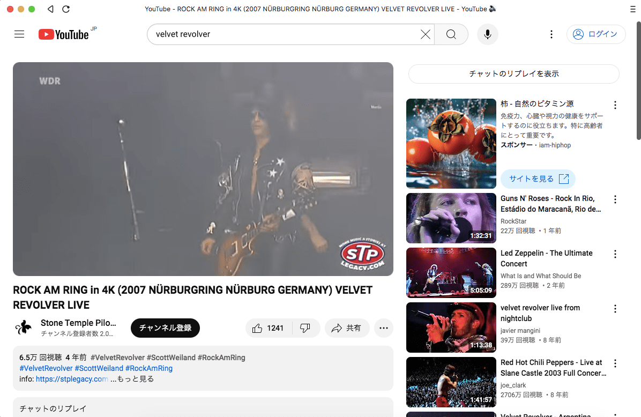Open the hamburger guide menu
This screenshot has width=641, height=417.
19,34
